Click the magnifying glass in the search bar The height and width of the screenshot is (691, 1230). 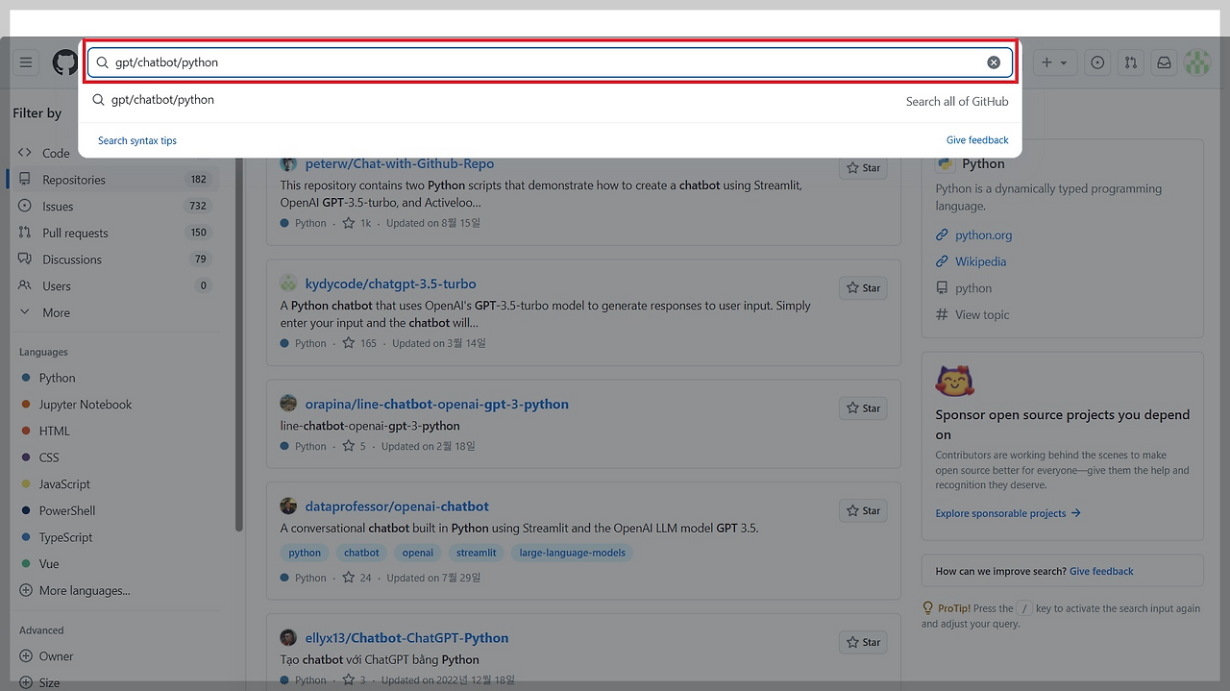[x=101, y=62]
